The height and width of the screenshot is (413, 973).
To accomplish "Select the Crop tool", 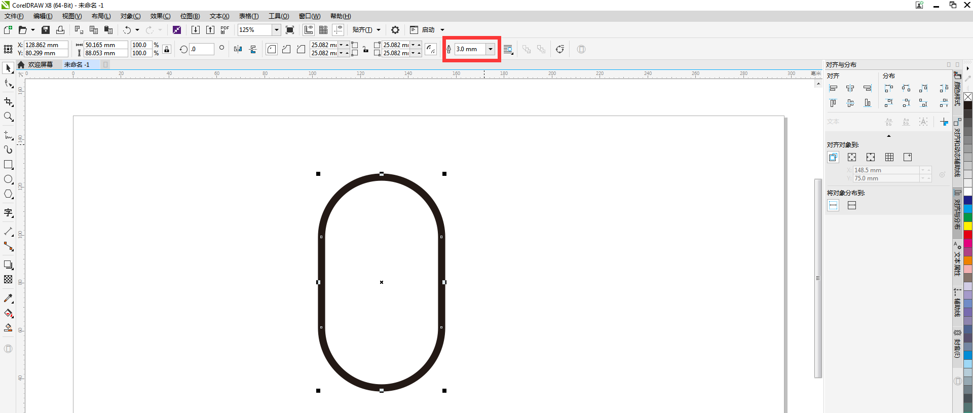I will 8,102.
